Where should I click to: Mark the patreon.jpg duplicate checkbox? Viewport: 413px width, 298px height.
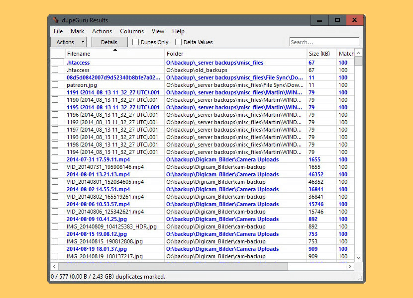click(55, 85)
